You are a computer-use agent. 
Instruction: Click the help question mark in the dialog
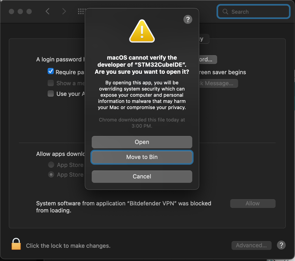coord(188,19)
